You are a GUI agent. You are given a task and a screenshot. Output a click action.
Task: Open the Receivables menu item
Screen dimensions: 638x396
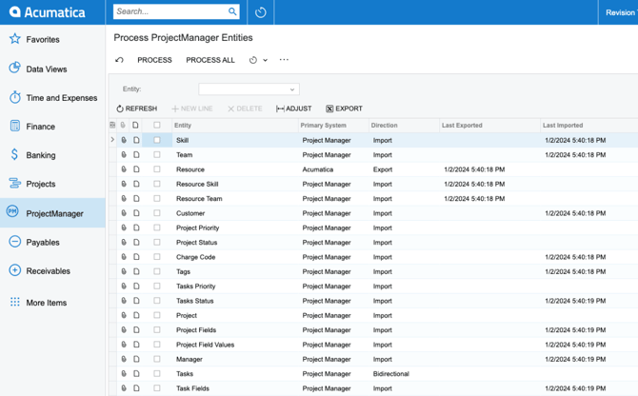48,270
